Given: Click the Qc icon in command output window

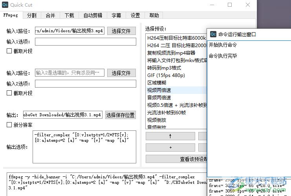Looking at the screenshot, I should pos(213,34).
